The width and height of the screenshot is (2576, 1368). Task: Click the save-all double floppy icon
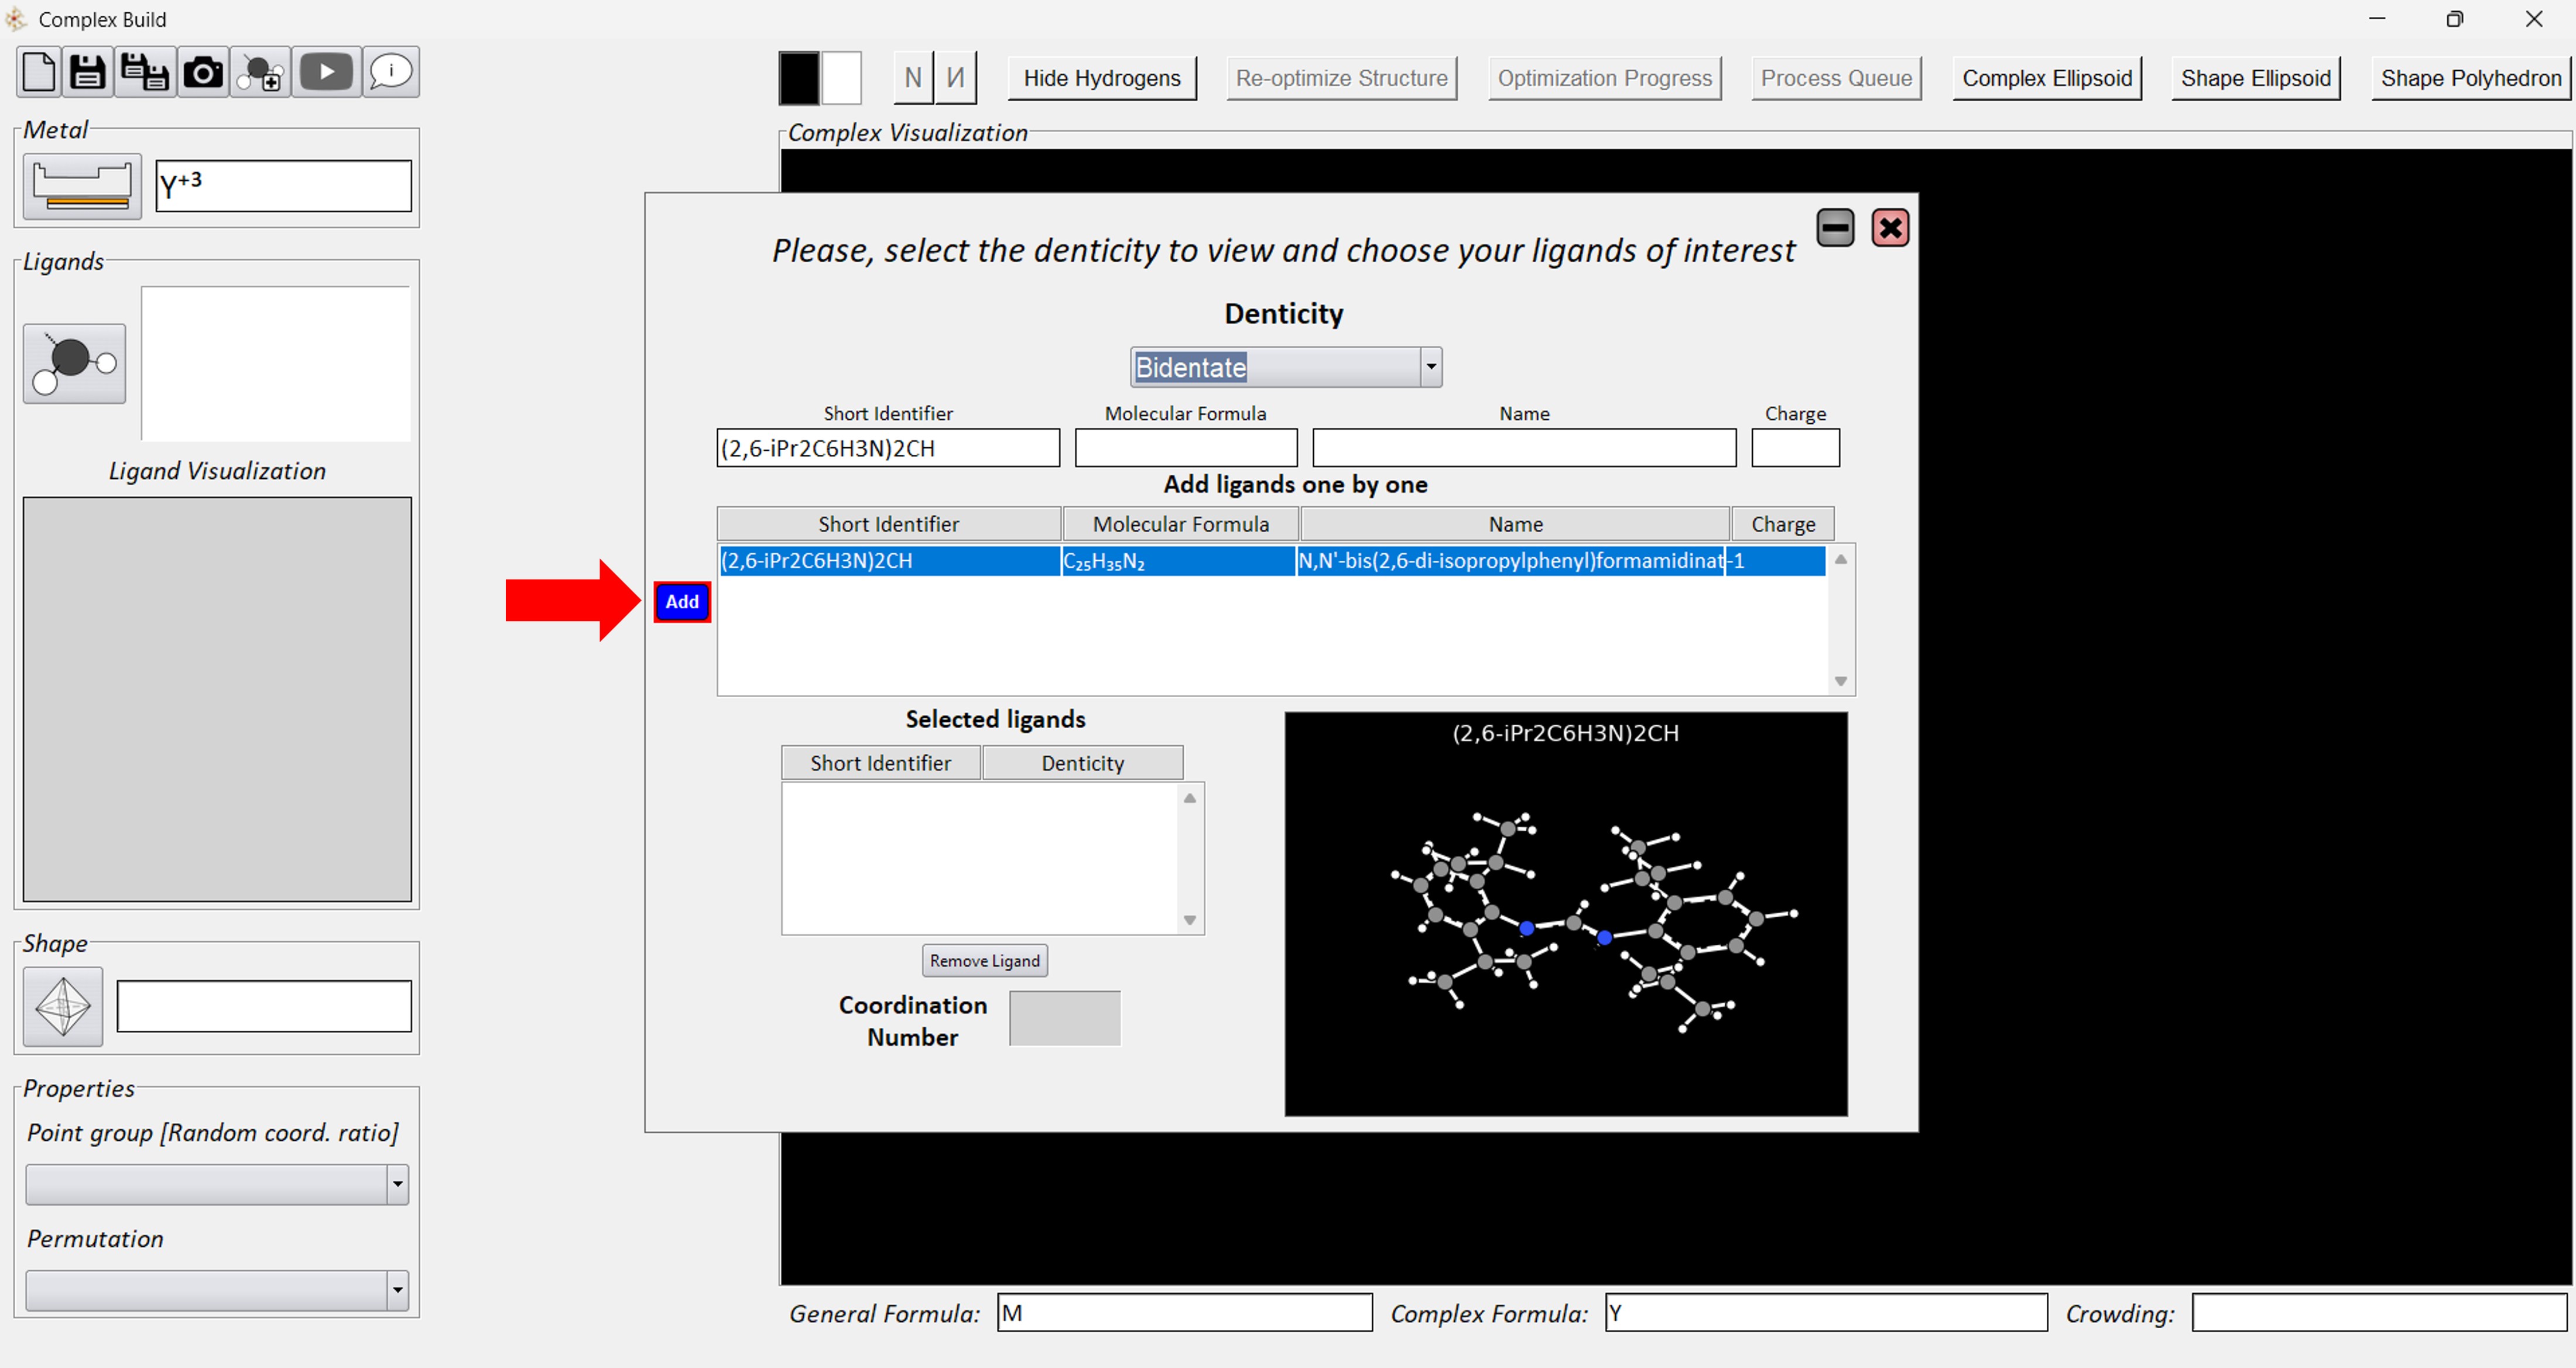[x=145, y=72]
